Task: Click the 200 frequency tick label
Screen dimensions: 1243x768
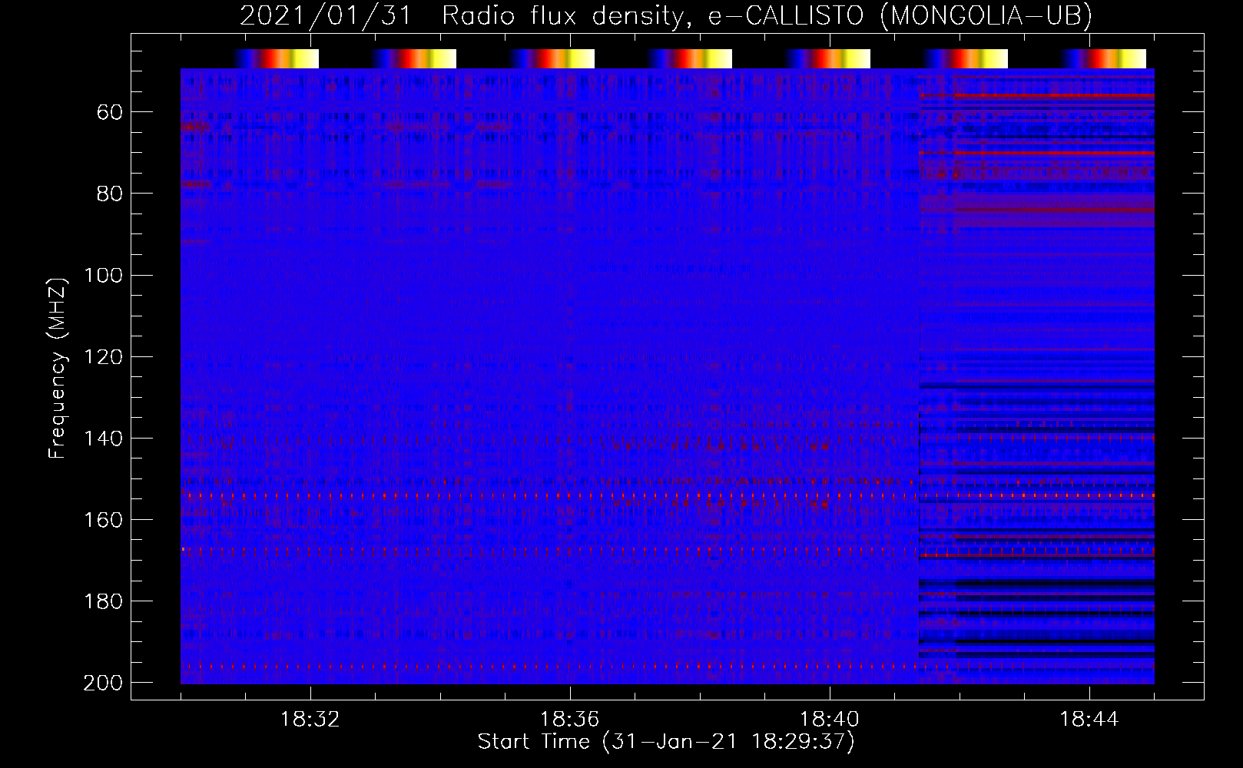Action: (103, 683)
